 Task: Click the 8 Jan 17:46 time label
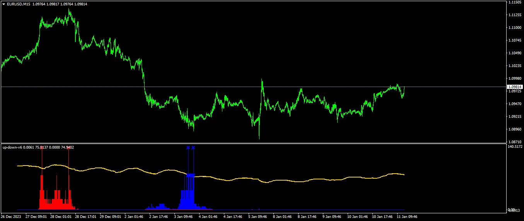point(308,217)
